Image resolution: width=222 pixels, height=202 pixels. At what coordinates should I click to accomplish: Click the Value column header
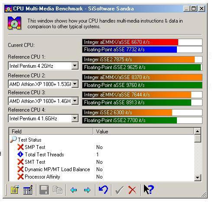click(x=144, y=131)
